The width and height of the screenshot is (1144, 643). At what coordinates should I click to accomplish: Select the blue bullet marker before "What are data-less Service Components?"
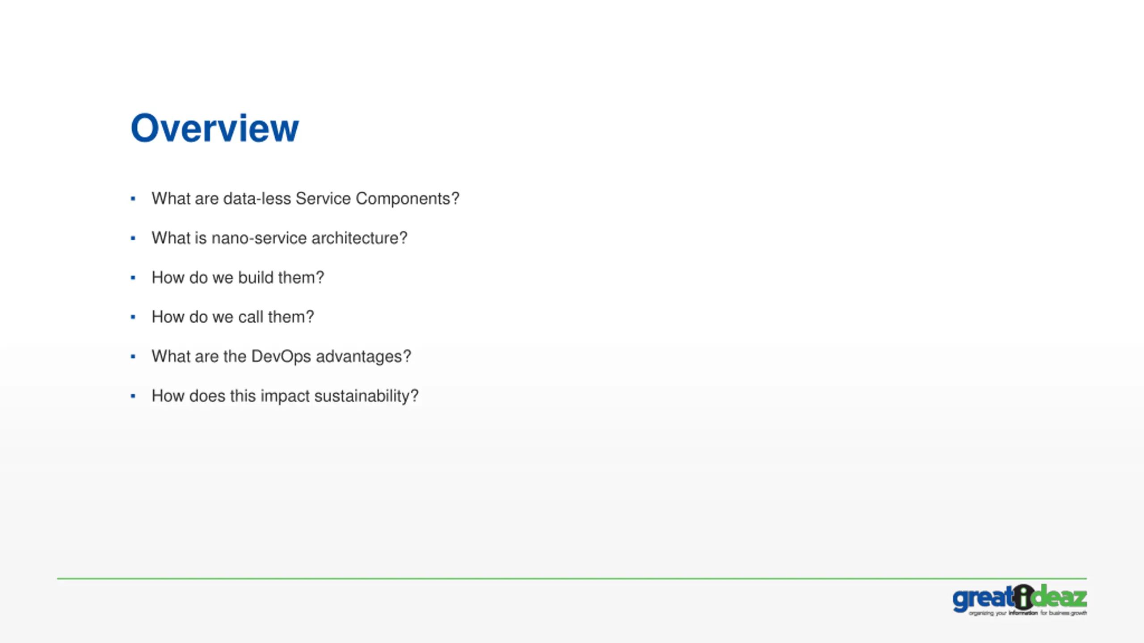133,199
